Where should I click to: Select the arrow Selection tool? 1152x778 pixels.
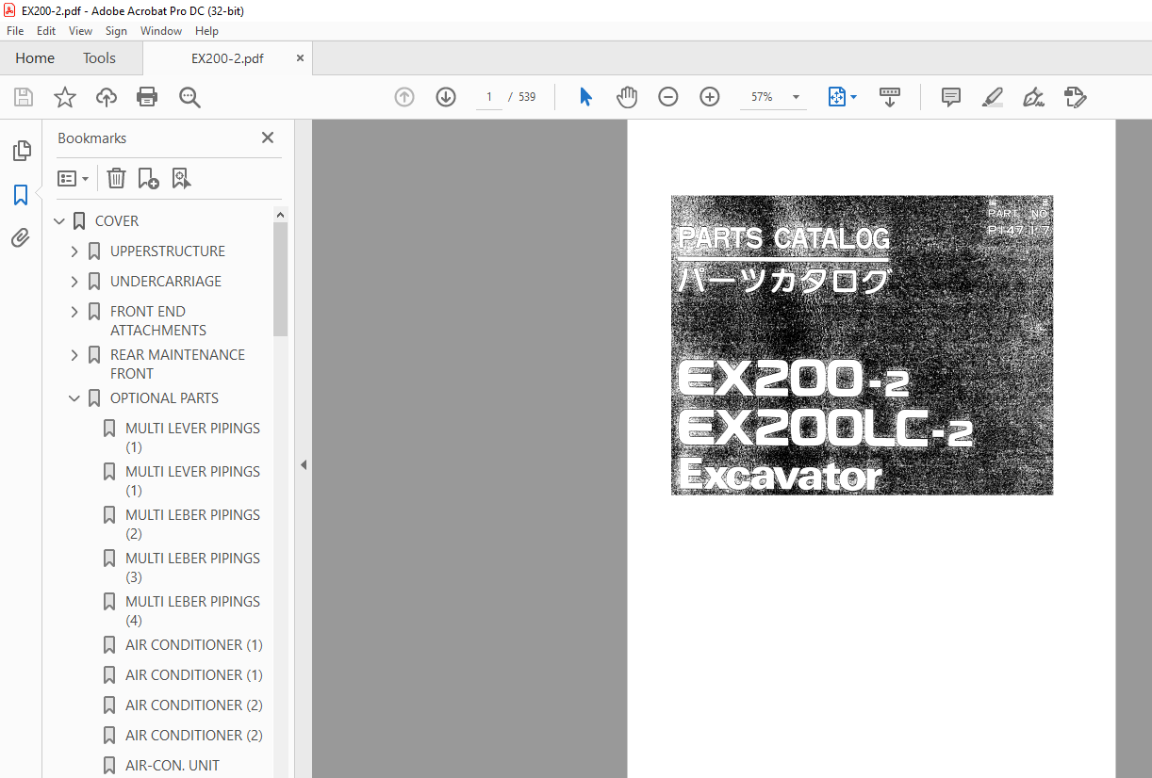585,97
